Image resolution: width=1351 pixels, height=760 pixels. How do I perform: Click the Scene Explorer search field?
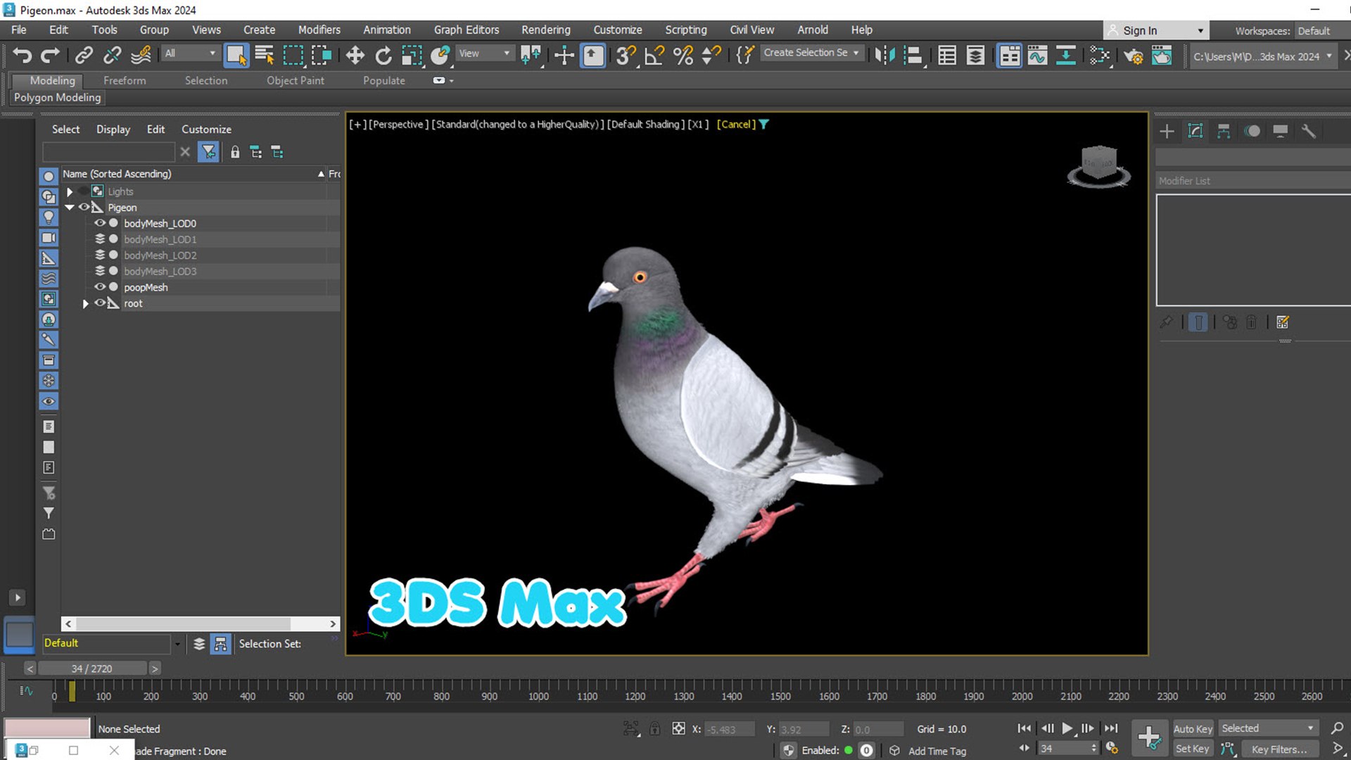click(x=108, y=152)
